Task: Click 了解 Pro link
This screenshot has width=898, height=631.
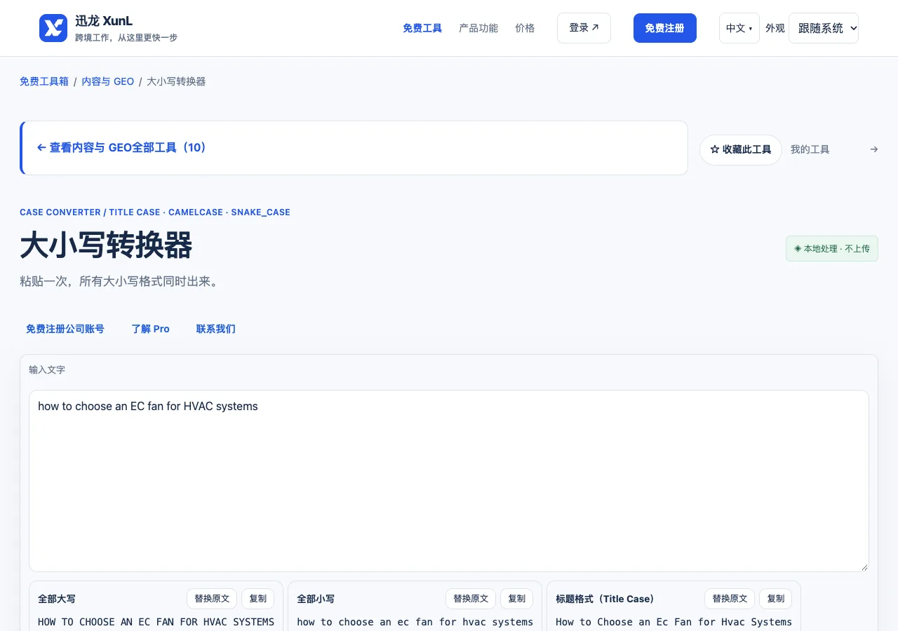Action: pyautogui.click(x=151, y=329)
